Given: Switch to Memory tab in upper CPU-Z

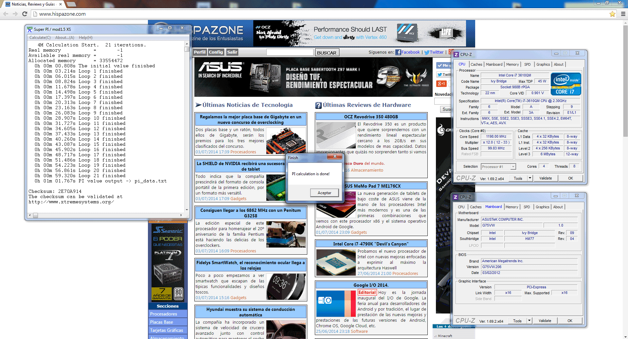Looking at the screenshot, I should pos(512,64).
